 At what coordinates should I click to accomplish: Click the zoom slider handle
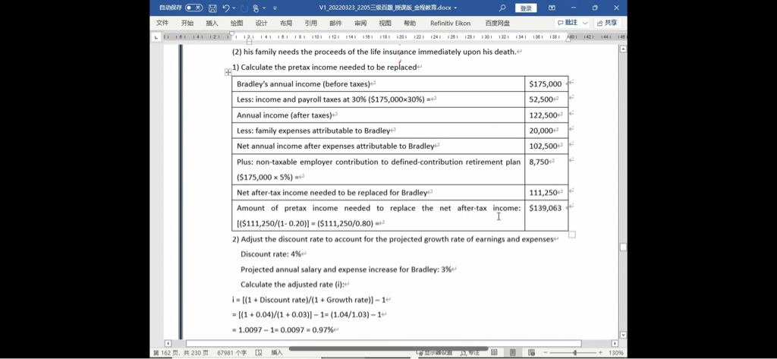coord(575,353)
